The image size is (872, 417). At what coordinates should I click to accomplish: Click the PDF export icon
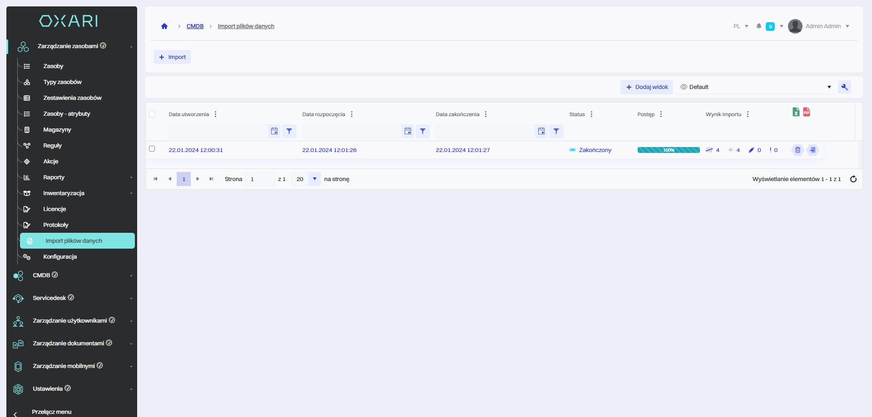pyautogui.click(x=807, y=112)
